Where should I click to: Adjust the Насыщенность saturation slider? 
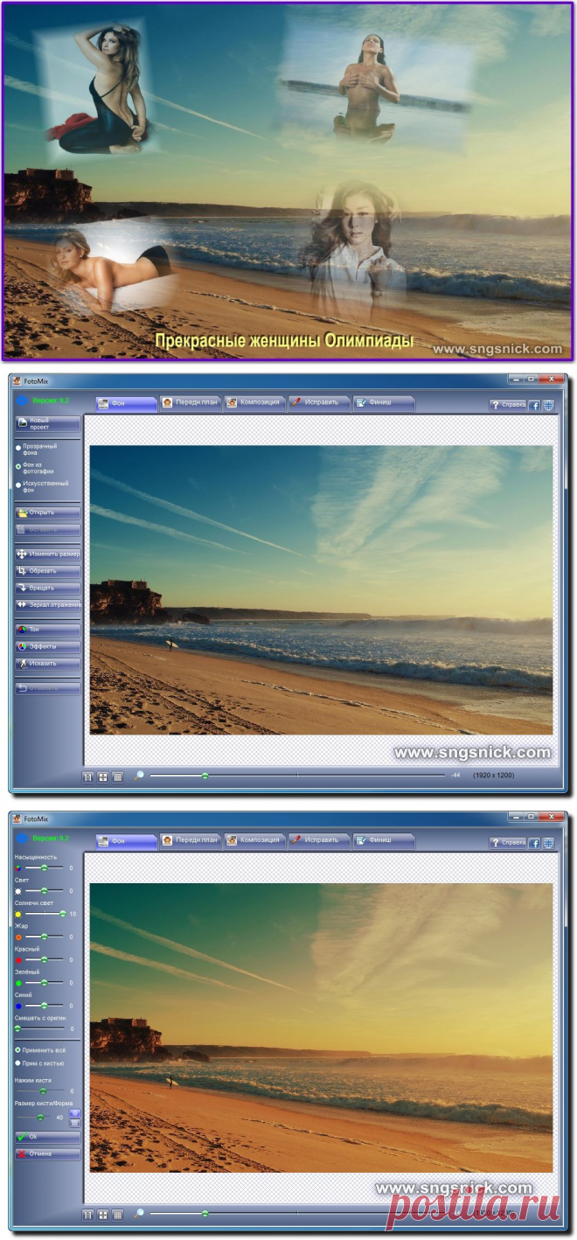coord(44,867)
